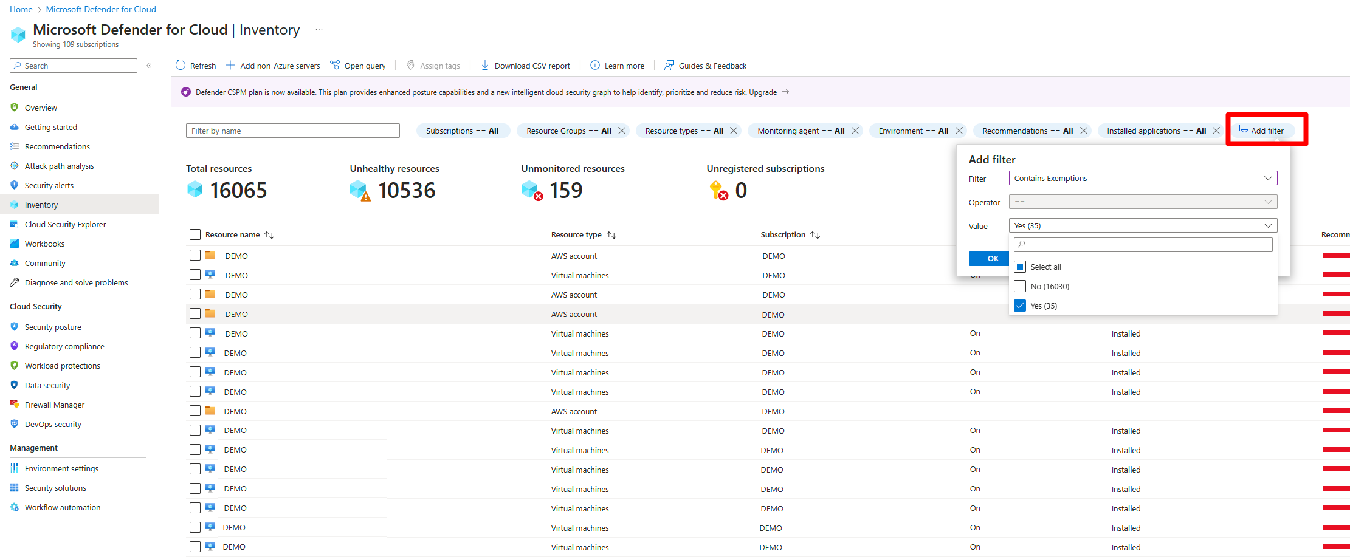The height and width of the screenshot is (557, 1350).
Task: Go to Recommendations in sidebar
Action: [57, 146]
